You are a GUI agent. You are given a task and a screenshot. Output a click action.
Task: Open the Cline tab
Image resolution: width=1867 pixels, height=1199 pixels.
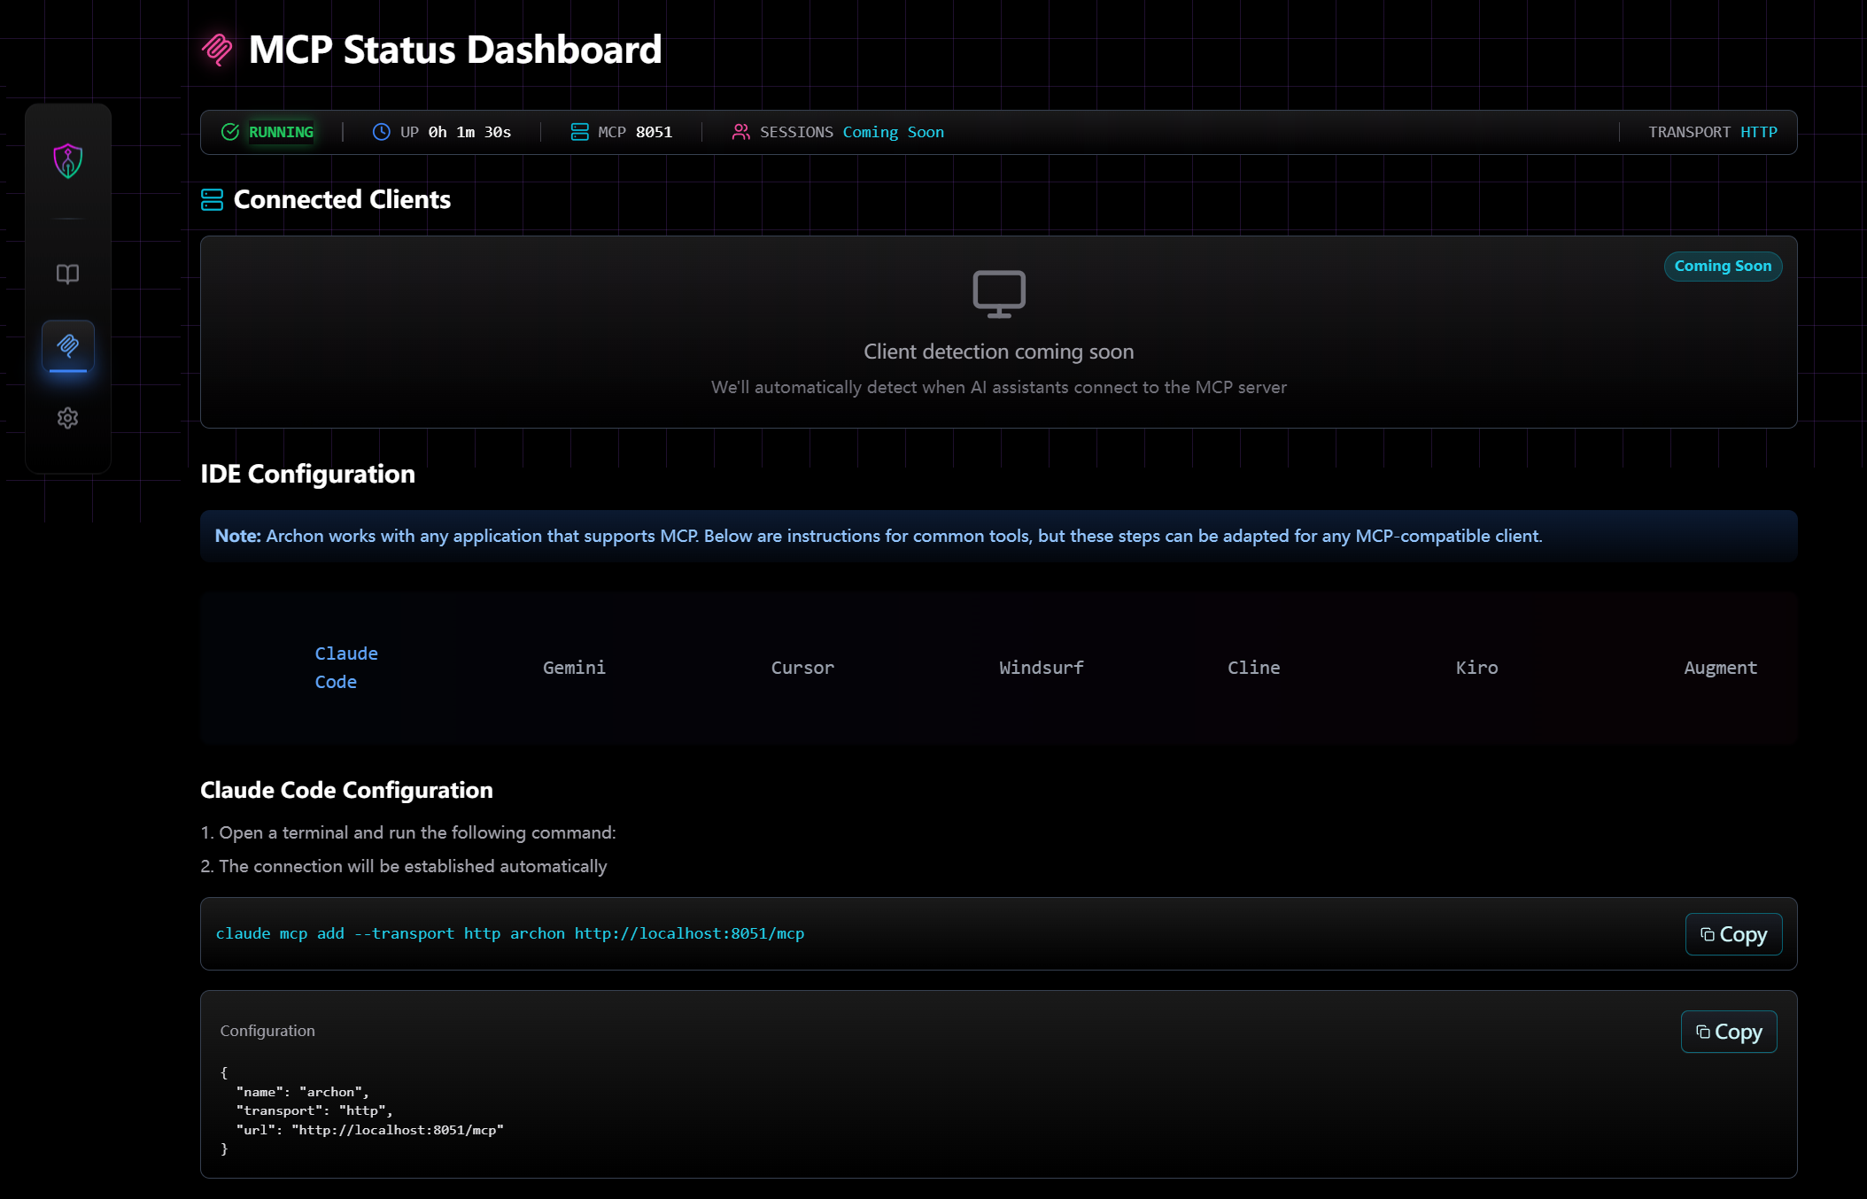[x=1253, y=668]
